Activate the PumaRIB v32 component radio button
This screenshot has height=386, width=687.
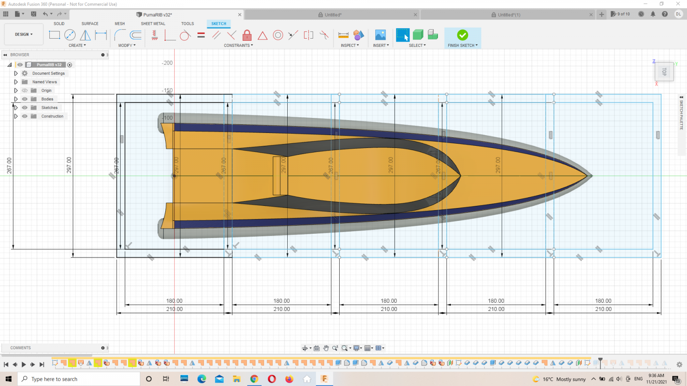tap(70, 65)
